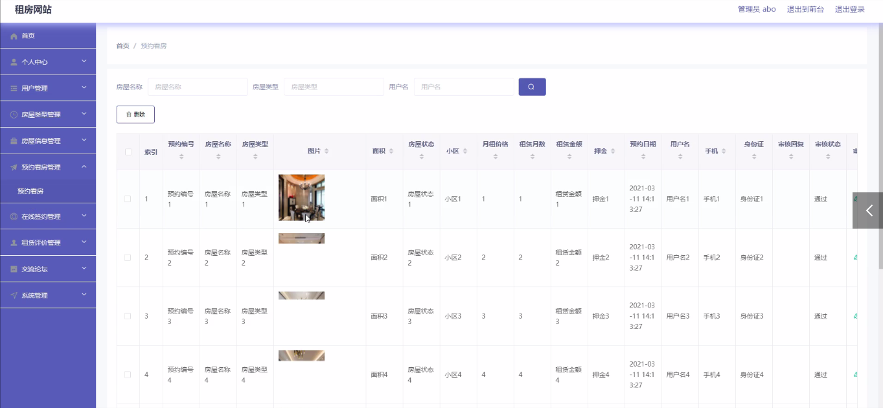This screenshot has height=408, width=883.
Task: Click the 房屋类型管理 clock icon
Action: coord(14,115)
